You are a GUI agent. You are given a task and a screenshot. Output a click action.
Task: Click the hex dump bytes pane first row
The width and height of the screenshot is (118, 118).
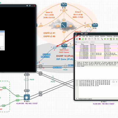coord(95,81)
